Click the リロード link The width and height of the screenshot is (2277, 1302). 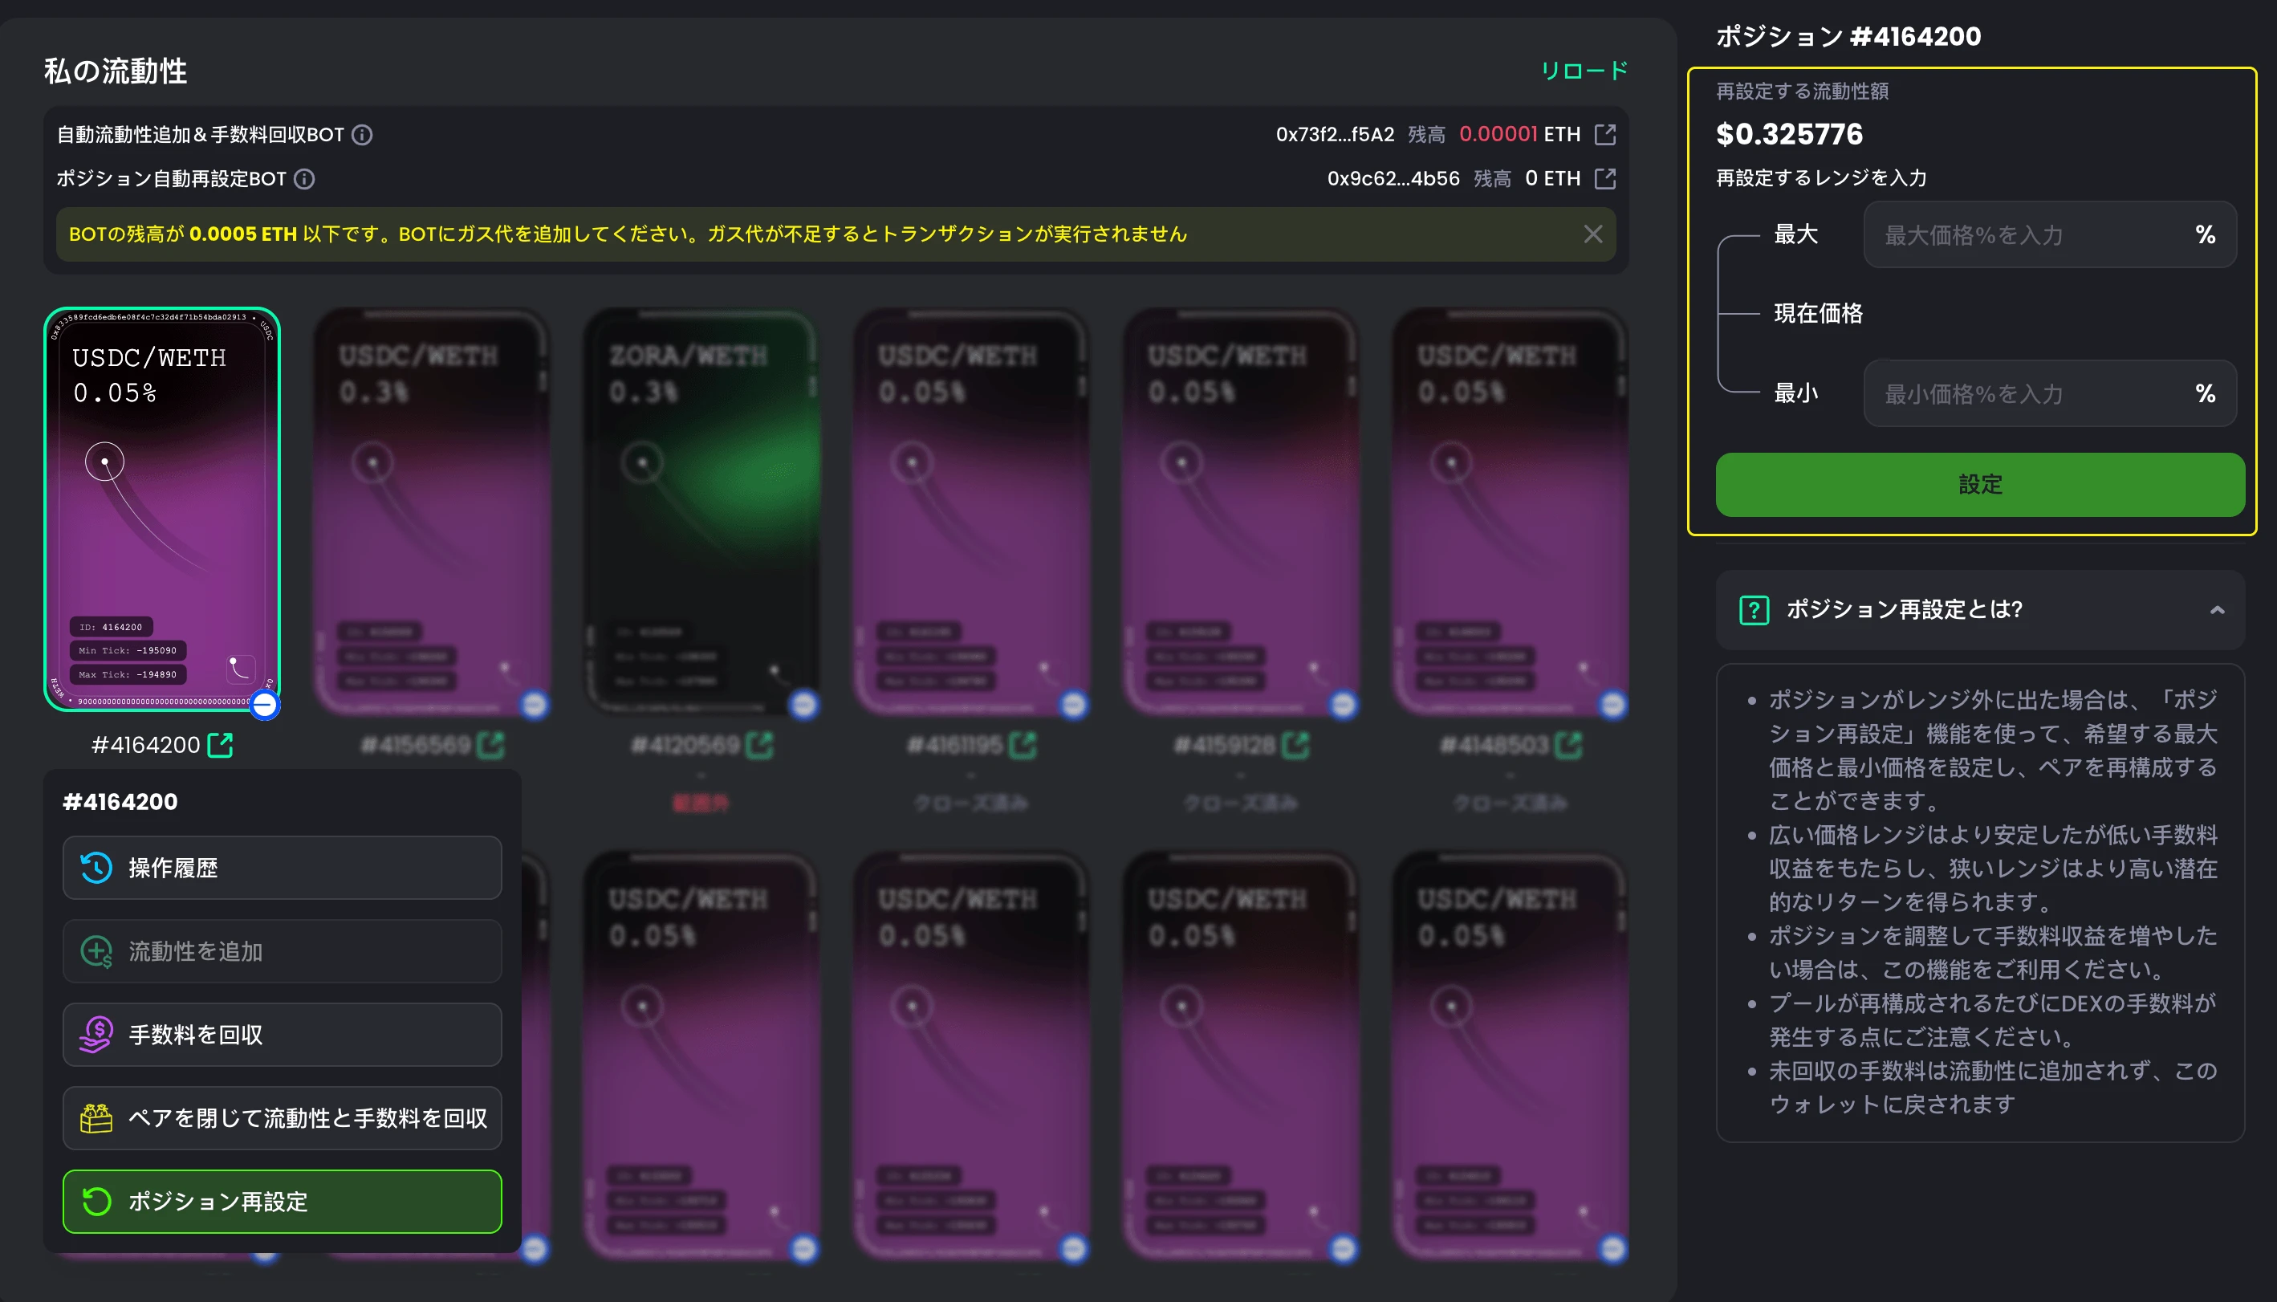point(1584,71)
